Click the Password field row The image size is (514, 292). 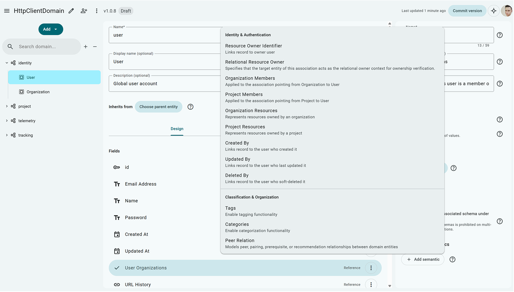(x=165, y=218)
